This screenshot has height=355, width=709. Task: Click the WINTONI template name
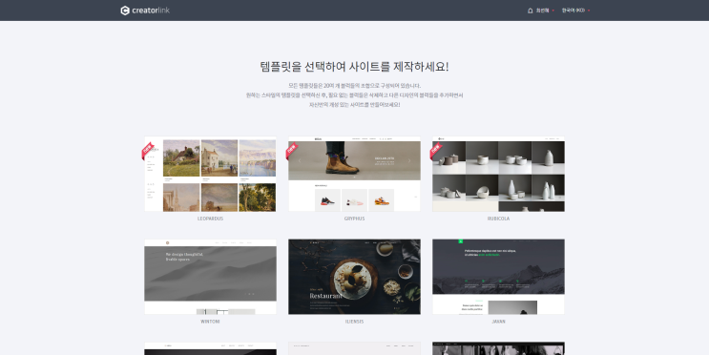tap(210, 322)
